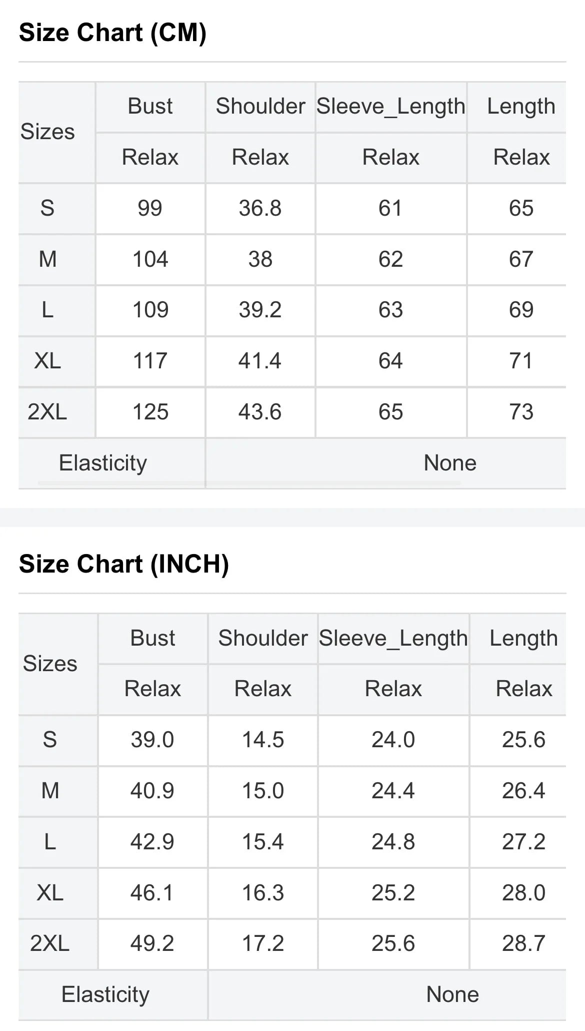
Task: Click Elasticity value None in INCH chart
Action: 452,994
